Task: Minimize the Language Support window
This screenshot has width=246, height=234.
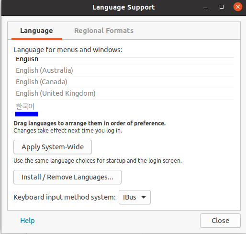Action: (x=205, y=7)
